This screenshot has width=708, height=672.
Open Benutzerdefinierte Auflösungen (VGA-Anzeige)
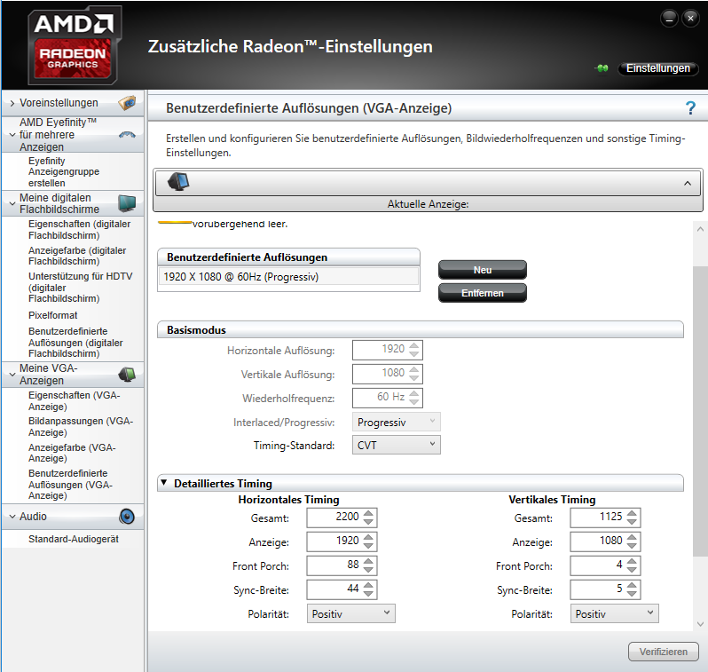pyautogui.click(x=70, y=485)
